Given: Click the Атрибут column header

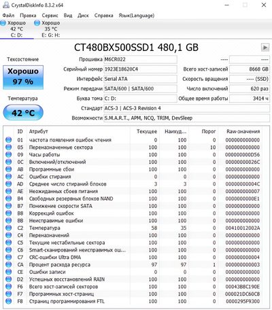Looking at the screenshot, I should (38, 131).
